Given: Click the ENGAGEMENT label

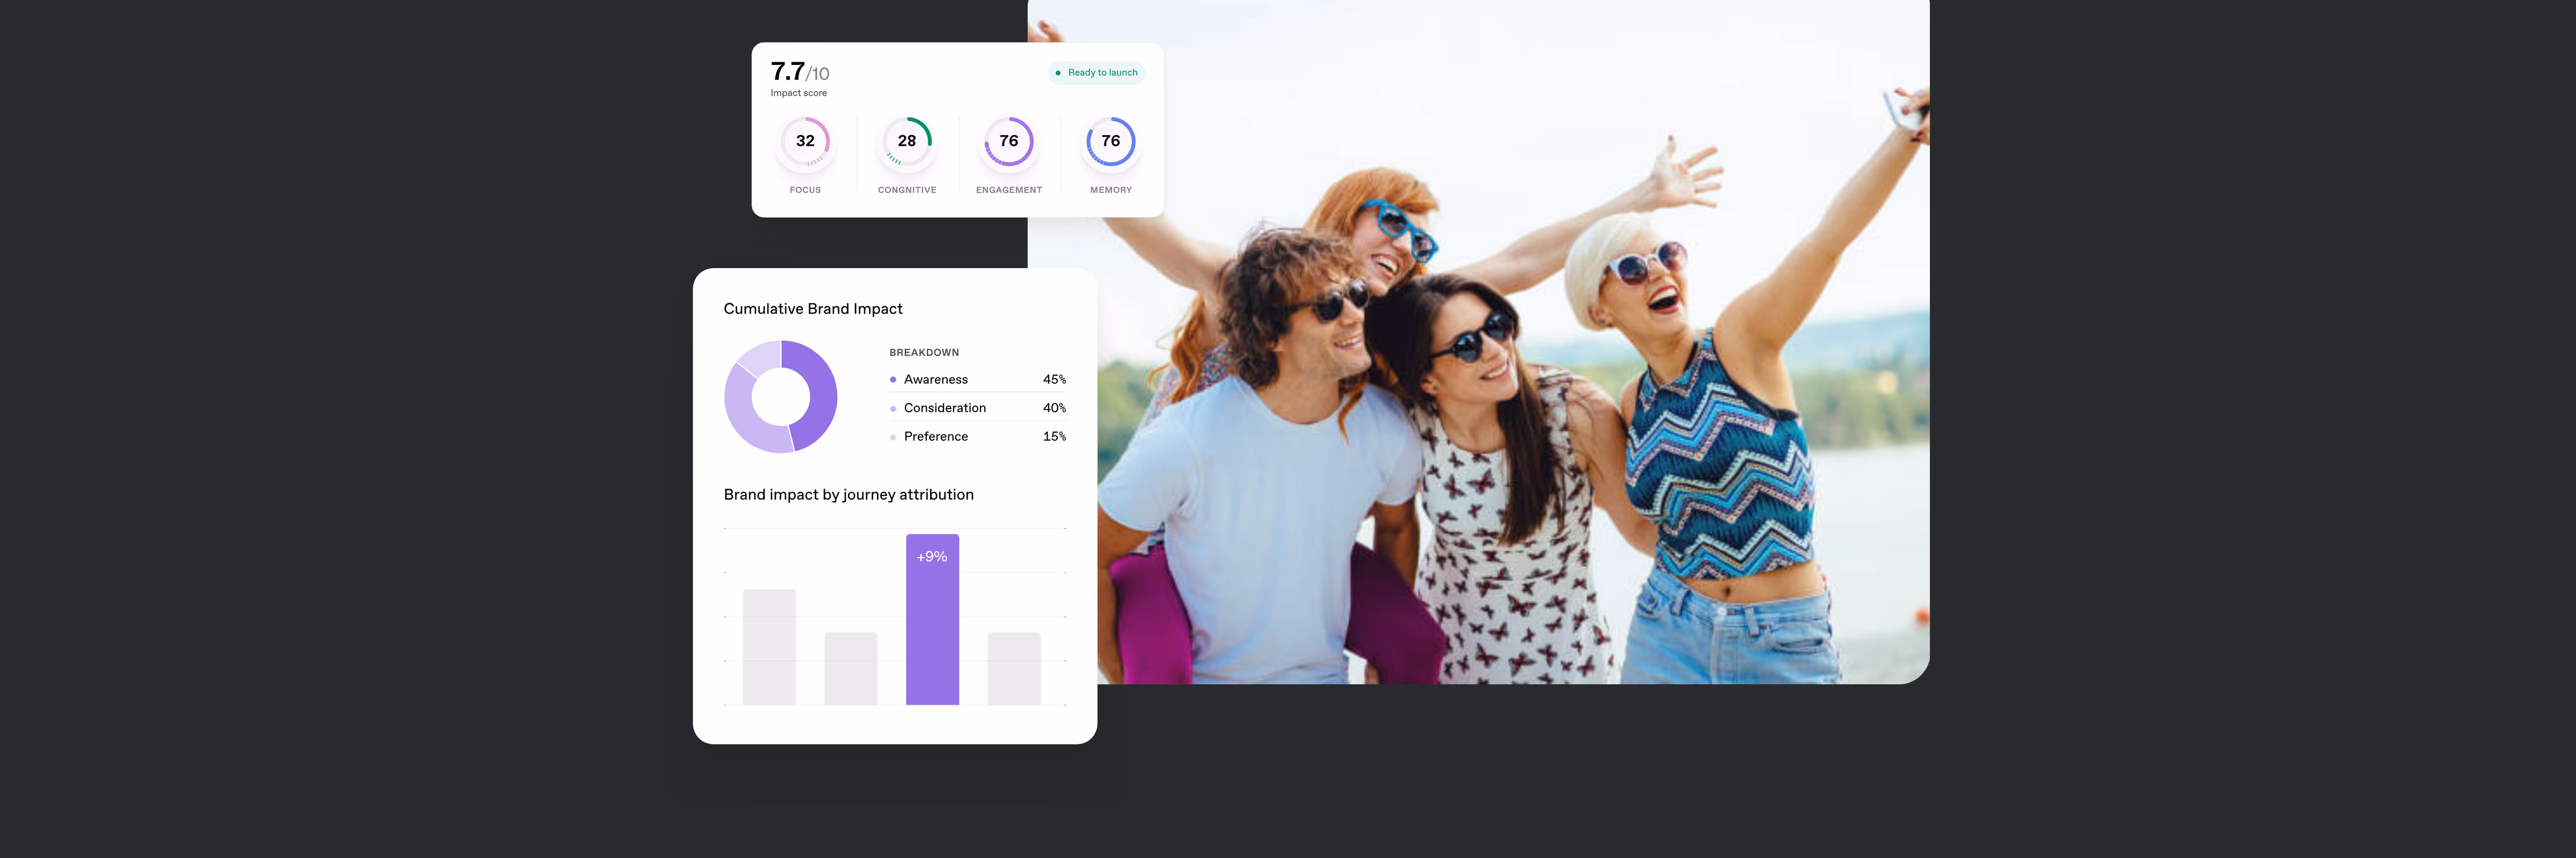Looking at the screenshot, I should pos(1009,190).
